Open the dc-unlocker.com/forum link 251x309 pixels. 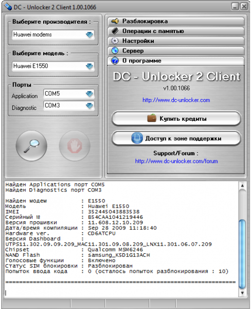pyautogui.click(x=176, y=161)
